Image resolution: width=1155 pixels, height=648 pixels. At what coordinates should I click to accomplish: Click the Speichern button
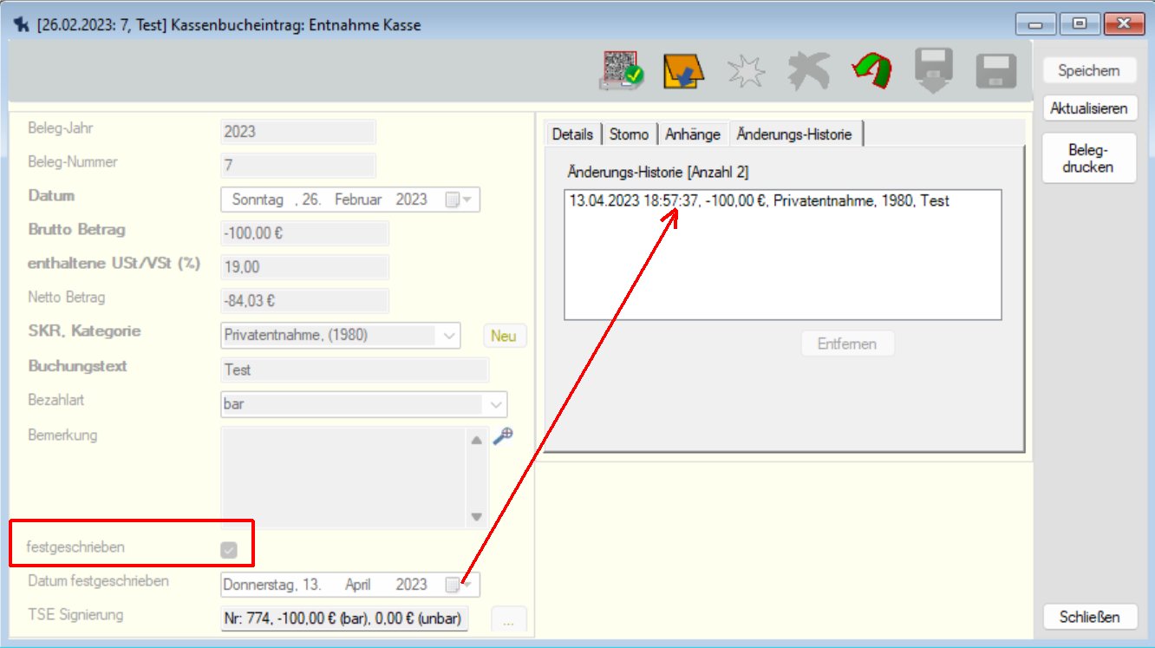click(x=1088, y=71)
